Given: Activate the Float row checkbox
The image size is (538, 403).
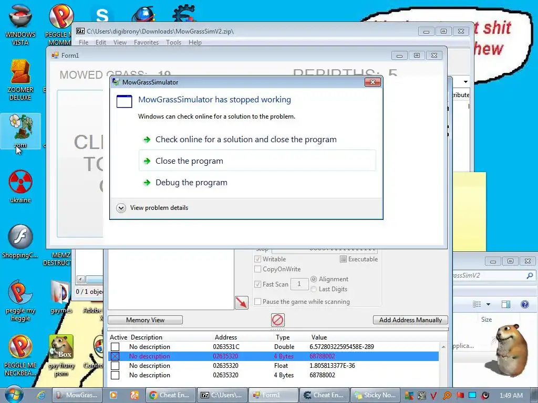Looking at the screenshot, I should pyautogui.click(x=115, y=366).
